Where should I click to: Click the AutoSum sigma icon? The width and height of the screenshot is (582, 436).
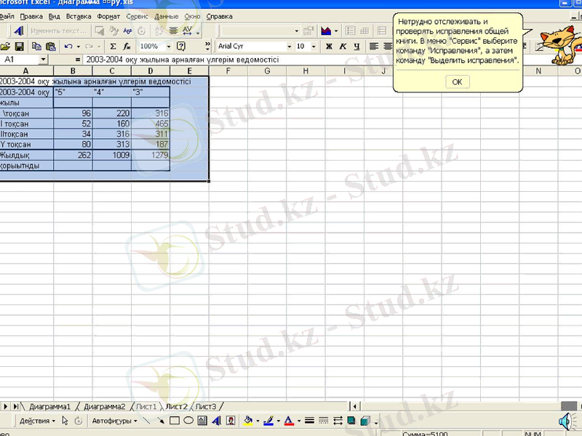[113, 46]
